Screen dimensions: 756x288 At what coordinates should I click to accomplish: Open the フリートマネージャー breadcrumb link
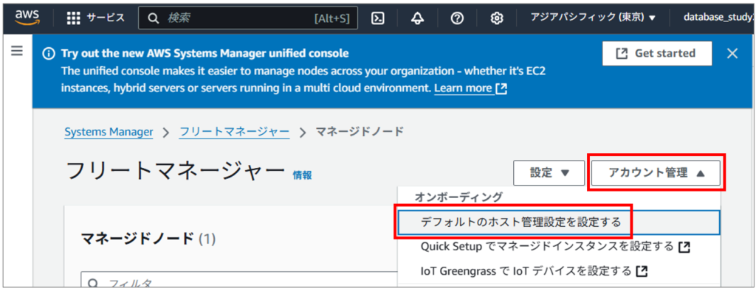tap(234, 132)
